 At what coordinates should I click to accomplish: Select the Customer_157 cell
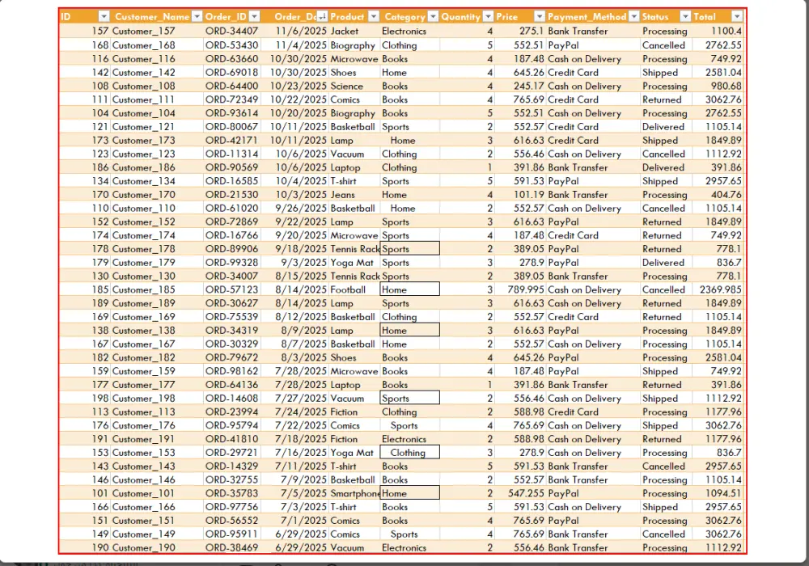(x=156, y=31)
